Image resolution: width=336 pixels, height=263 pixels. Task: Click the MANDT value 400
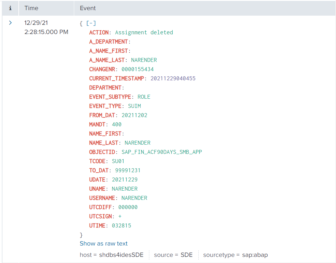pyautogui.click(x=116, y=124)
